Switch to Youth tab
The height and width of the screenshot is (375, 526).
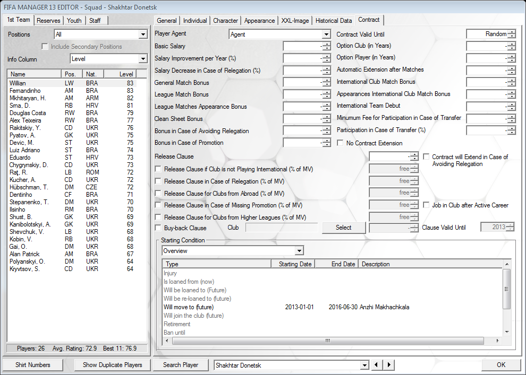point(74,21)
